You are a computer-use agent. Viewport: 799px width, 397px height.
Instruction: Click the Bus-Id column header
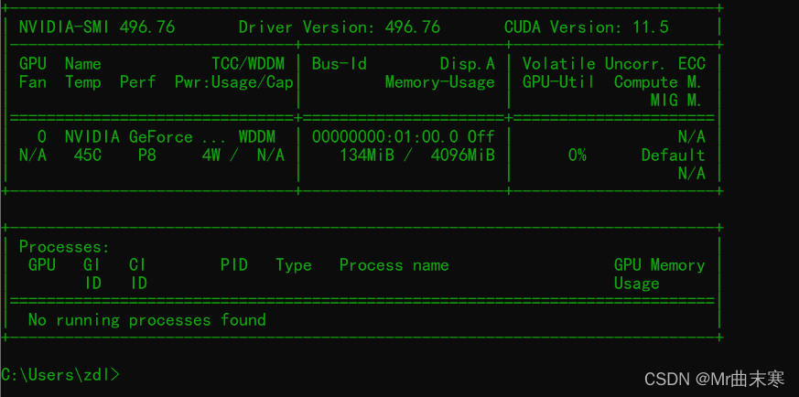tap(339, 64)
